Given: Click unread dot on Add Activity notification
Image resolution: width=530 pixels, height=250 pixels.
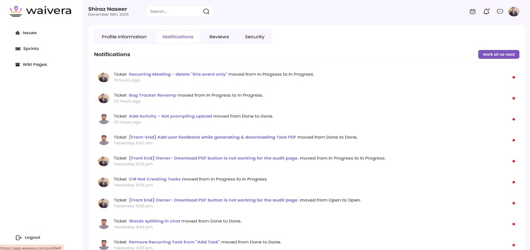Looking at the screenshot, I should [x=514, y=119].
